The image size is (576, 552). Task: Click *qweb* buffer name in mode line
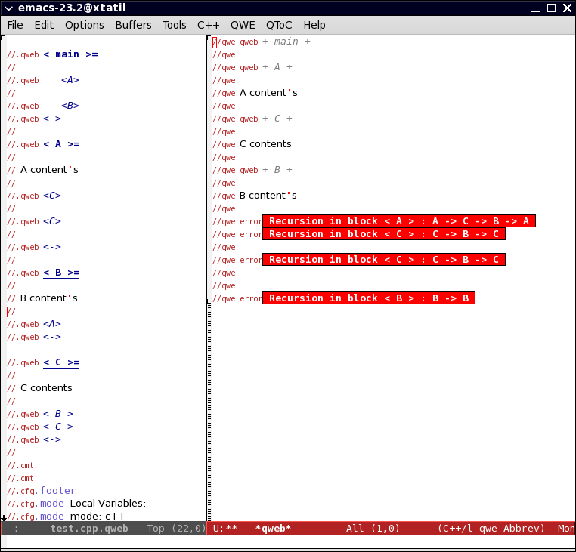273,529
